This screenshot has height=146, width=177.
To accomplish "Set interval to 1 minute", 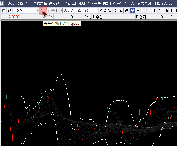I will (144, 11).
